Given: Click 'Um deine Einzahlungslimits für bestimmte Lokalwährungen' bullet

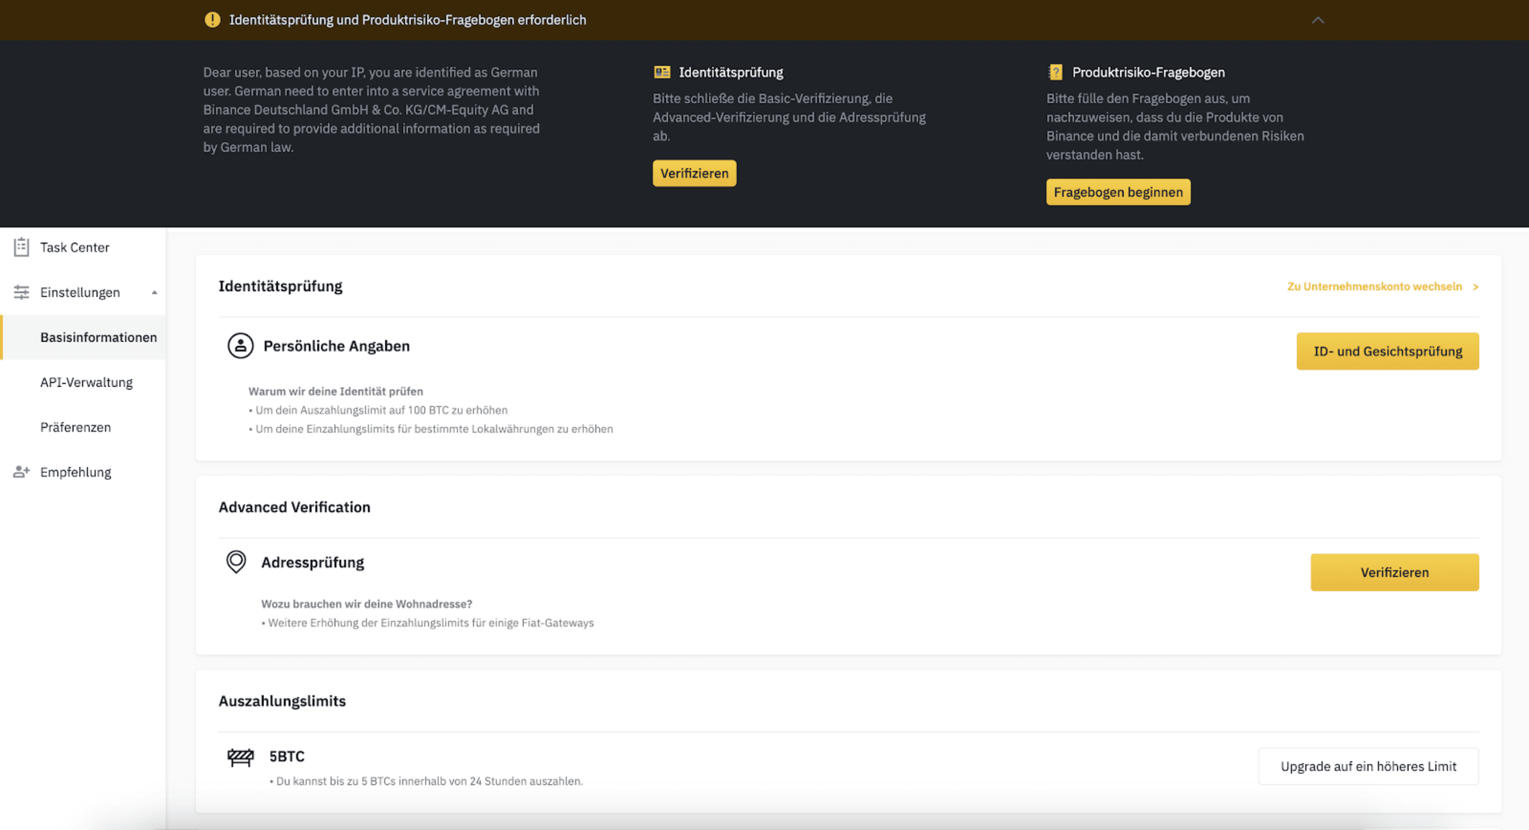Looking at the screenshot, I should pos(431,429).
